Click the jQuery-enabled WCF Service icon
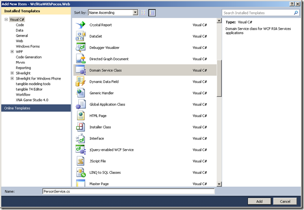 [x=81, y=150]
